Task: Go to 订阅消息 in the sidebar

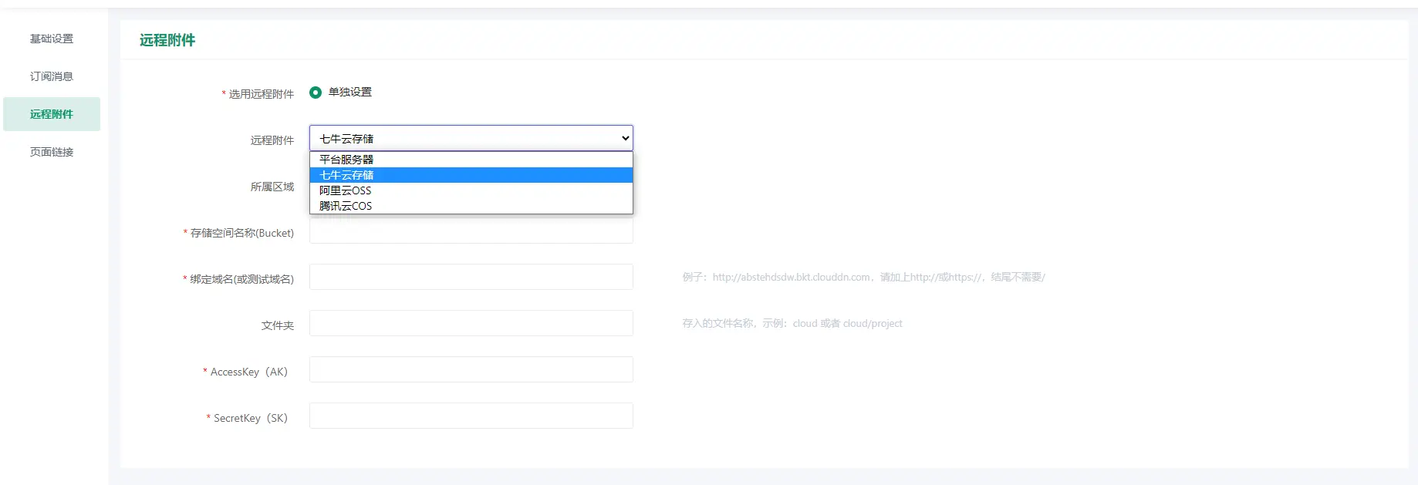Action: click(x=52, y=76)
